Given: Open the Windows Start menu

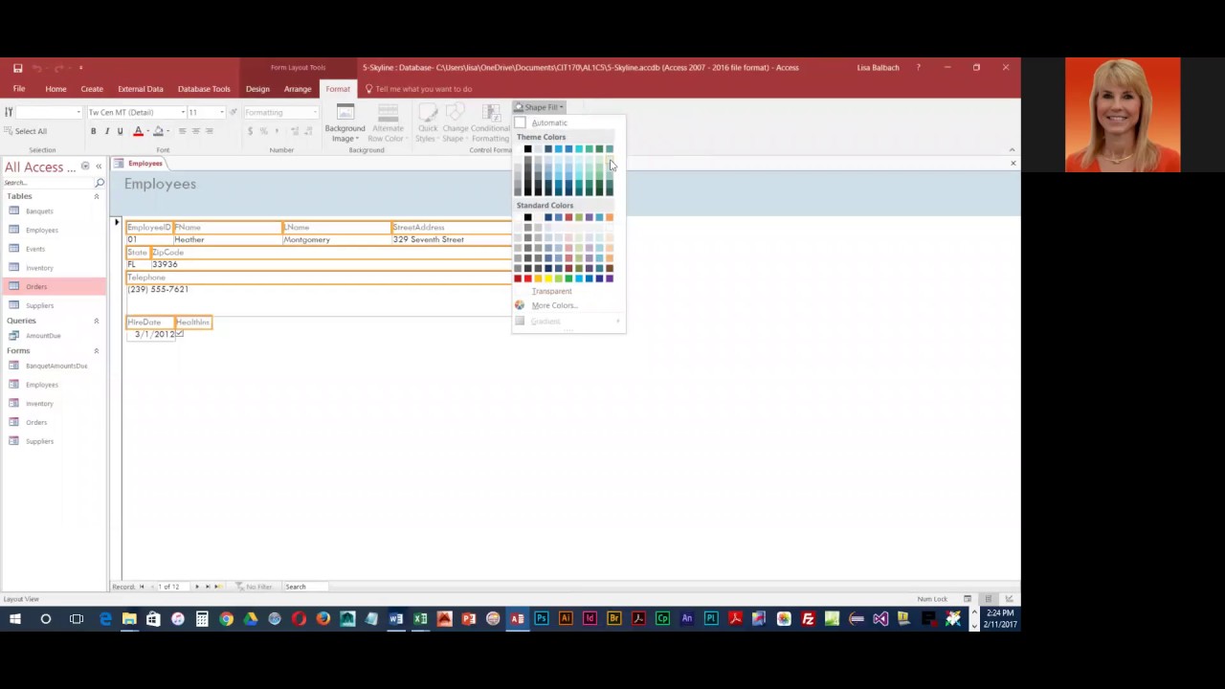Looking at the screenshot, I should pyautogui.click(x=15, y=619).
